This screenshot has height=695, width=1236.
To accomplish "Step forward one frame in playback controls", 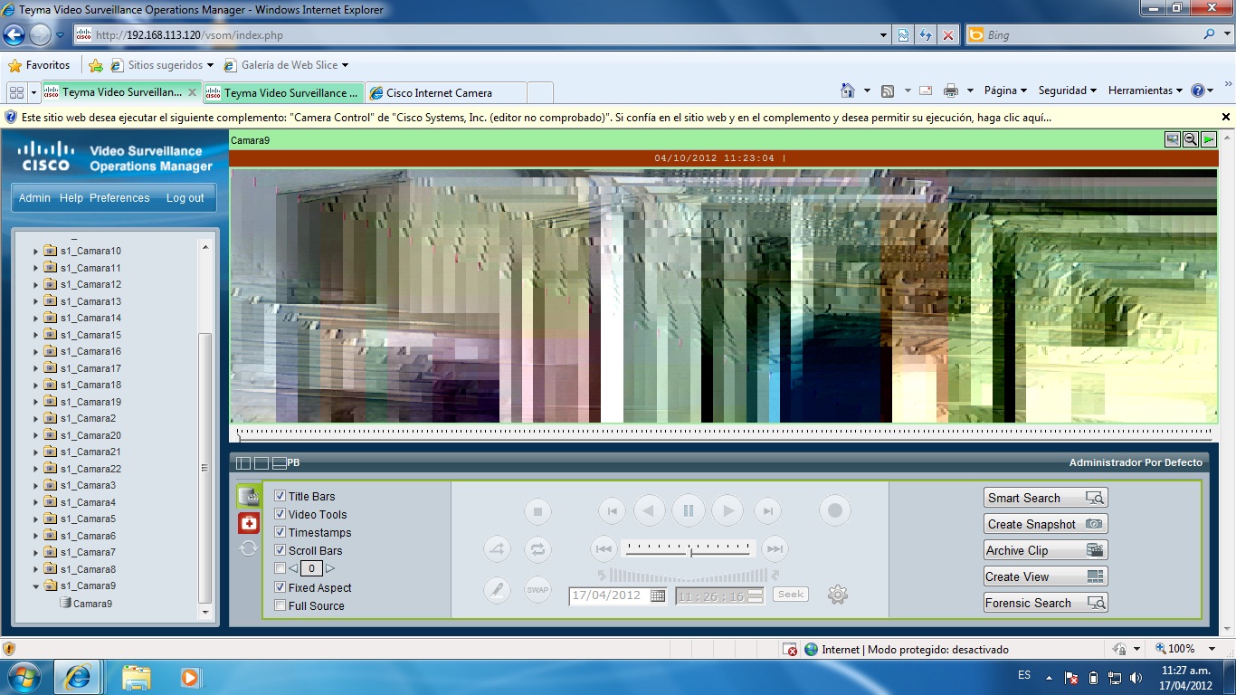I will pyautogui.click(x=767, y=511).
